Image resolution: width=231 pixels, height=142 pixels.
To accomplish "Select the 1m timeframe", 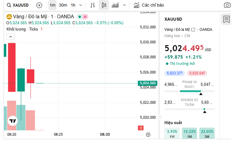I will point(52,5).
